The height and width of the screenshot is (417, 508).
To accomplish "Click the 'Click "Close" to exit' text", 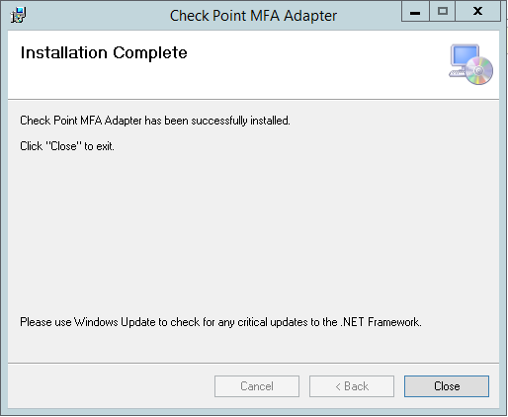I will pyautogui.click(x=67, y=146).
